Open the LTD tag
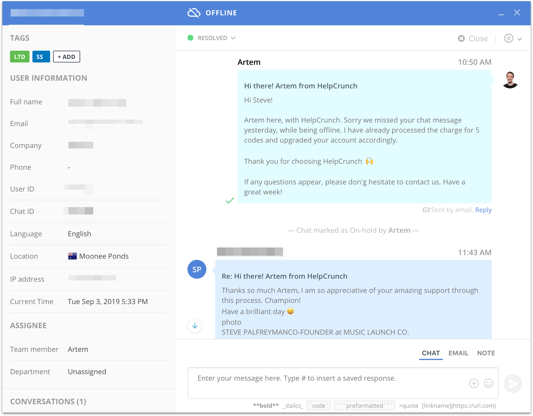 pos(20,57)
